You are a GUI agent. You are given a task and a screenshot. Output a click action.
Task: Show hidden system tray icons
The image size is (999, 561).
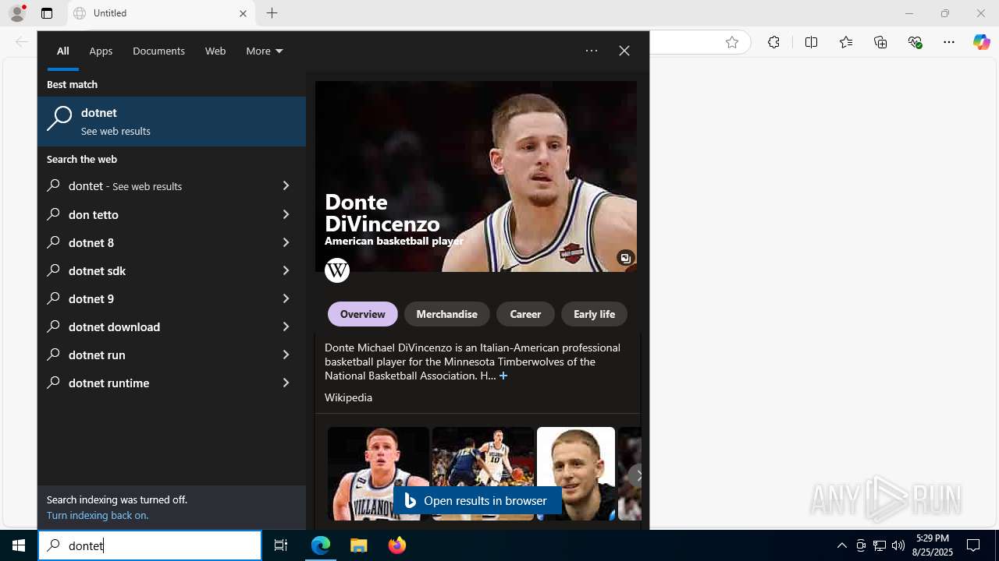[841, 545]
